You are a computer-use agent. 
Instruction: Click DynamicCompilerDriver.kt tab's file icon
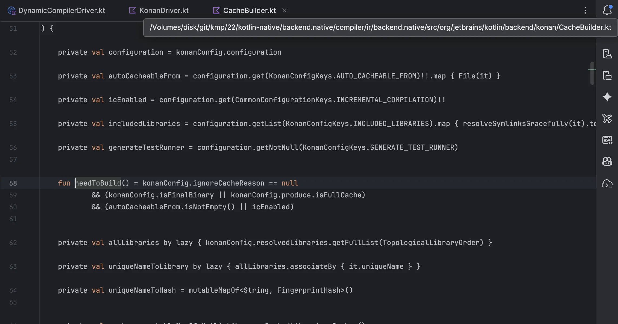(x=11, y=10)
